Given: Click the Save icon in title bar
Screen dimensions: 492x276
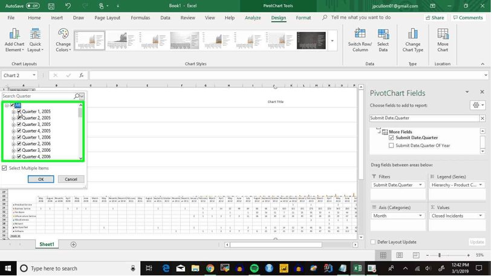Looking at the screenshot, I should (51, 6).
